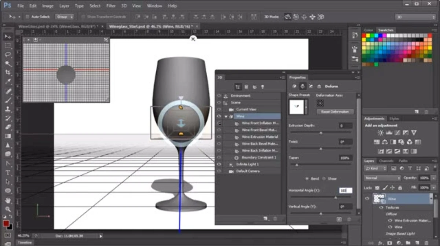Screen dimensions: 440x247
Task: Select the Zoom tool
Action: pyautogui.click(x=8, y=209)
